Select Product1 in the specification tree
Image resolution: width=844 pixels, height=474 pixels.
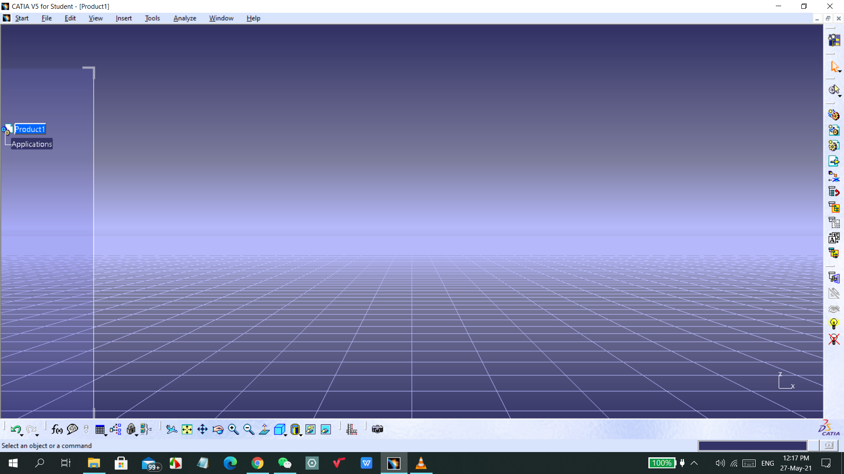(x=30, y=129)
